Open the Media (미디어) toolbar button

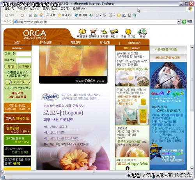(x=81, y=15)
